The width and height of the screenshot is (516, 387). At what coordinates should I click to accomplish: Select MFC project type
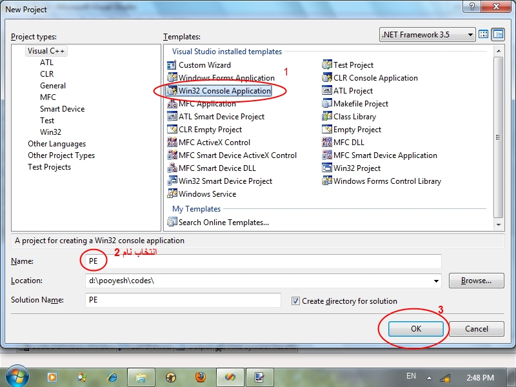click(48, 97)
